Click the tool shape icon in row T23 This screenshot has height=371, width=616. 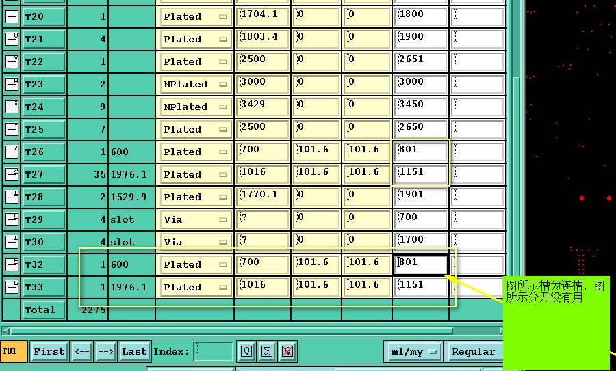pos(12,84)
